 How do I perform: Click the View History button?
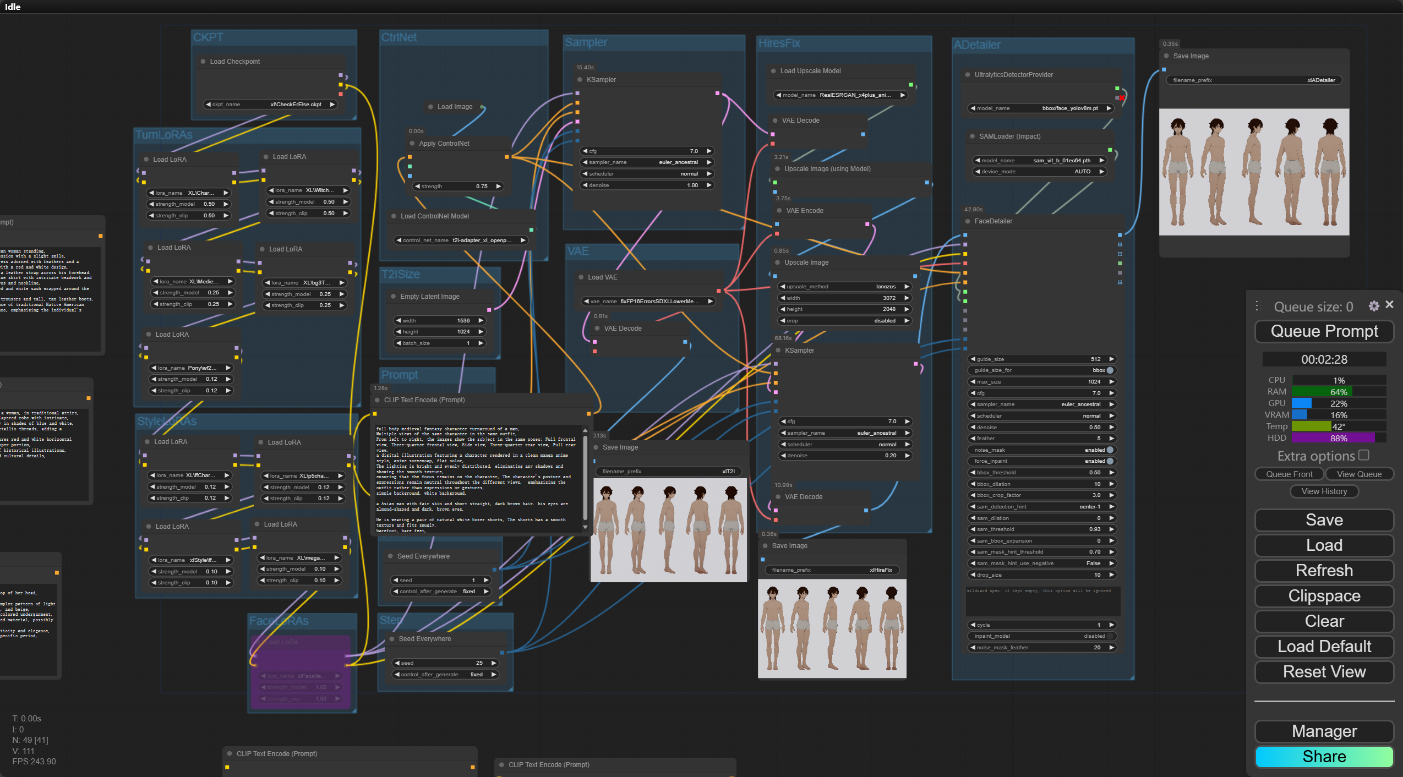click(x=1324, y=491)
